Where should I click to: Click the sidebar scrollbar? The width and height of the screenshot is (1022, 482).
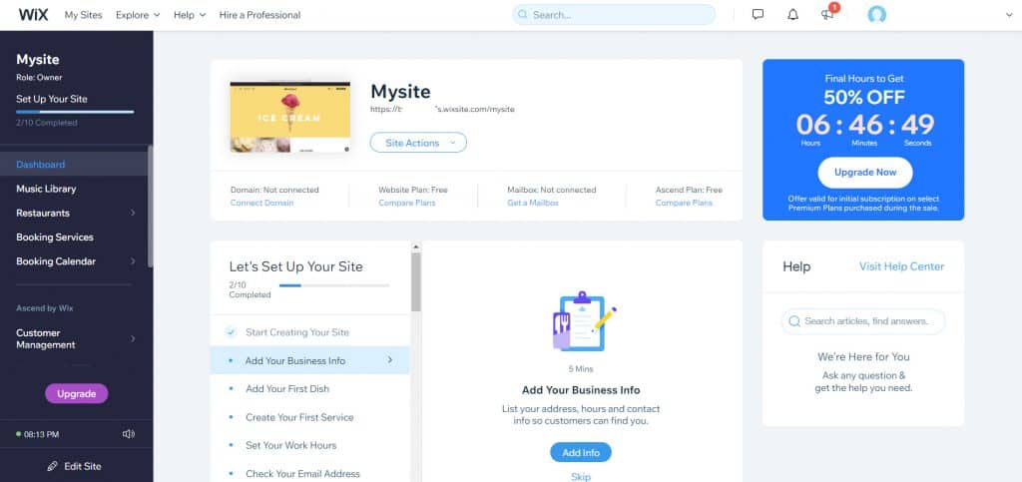151,206
